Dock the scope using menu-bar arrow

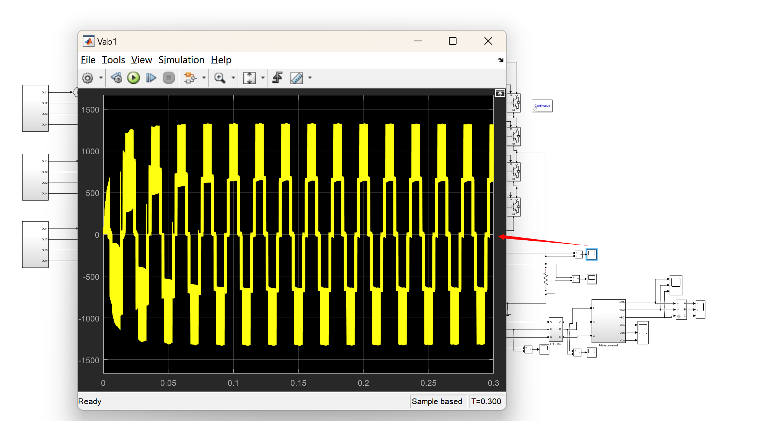tap(501, 60)
